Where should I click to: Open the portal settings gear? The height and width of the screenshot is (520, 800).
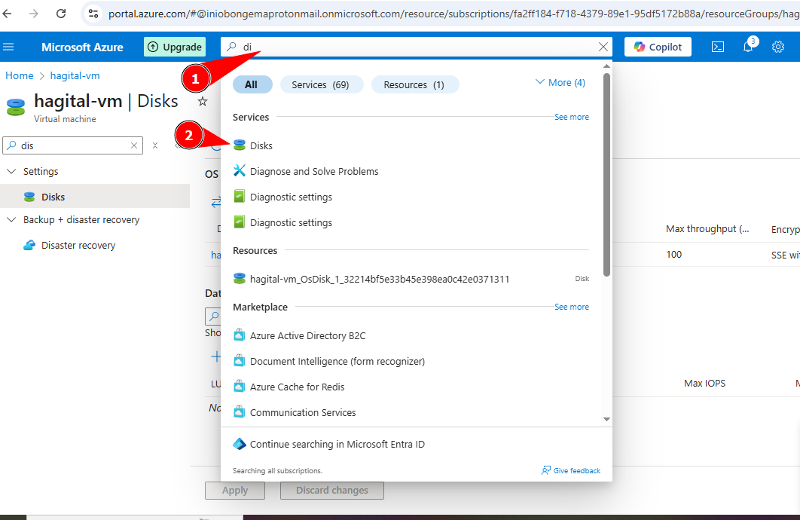[777, 47]
